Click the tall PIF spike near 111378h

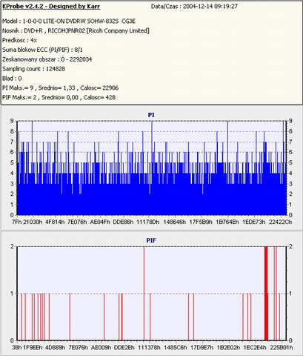click(144, 294)
